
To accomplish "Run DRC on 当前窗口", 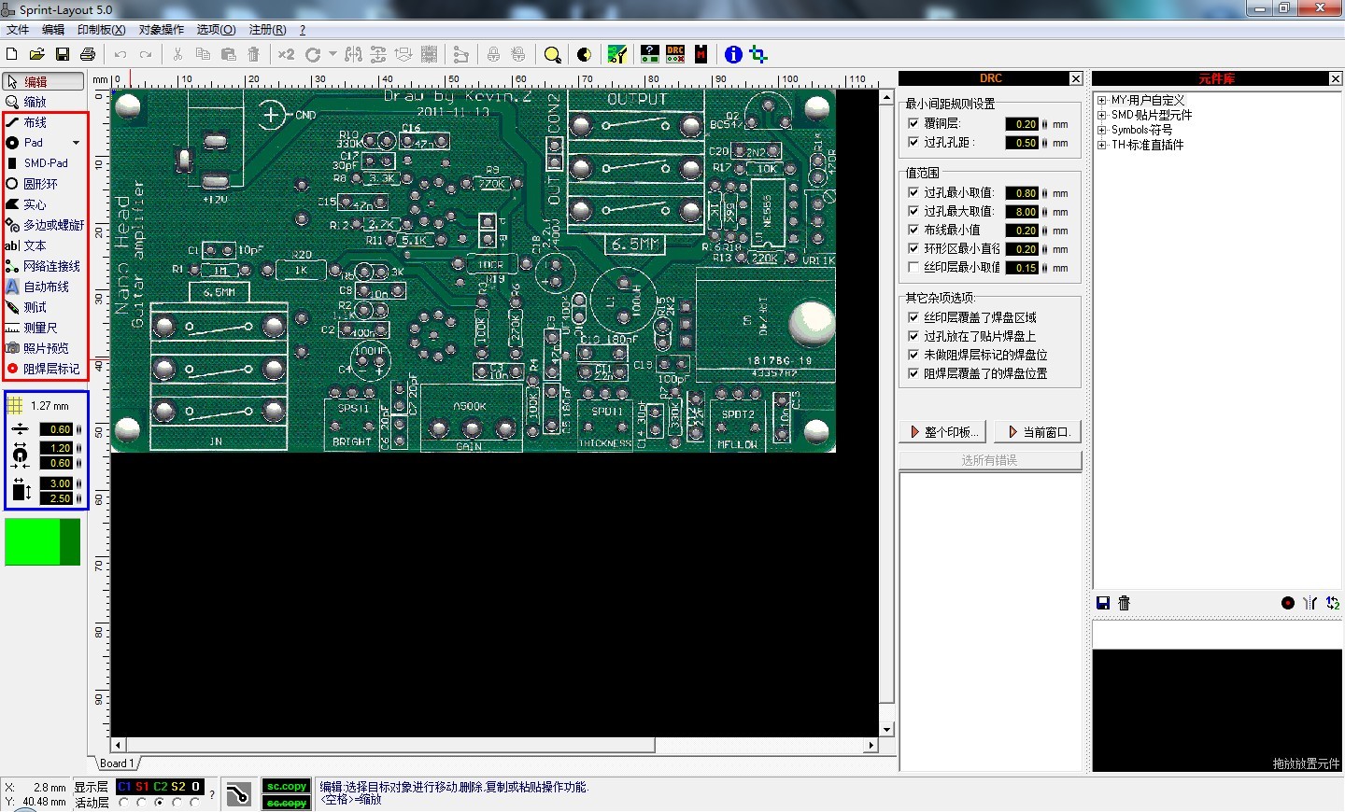I will pyautogui.click(x=1038, y=432).
